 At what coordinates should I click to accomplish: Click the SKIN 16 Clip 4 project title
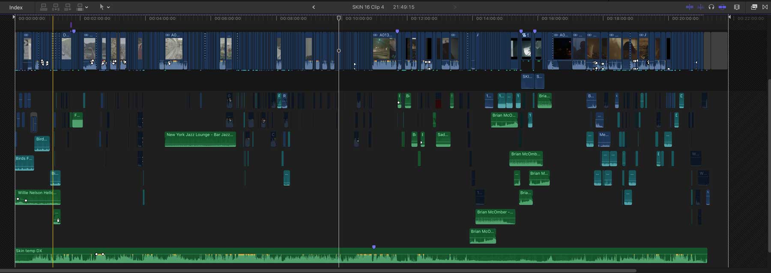click(368, 7)
